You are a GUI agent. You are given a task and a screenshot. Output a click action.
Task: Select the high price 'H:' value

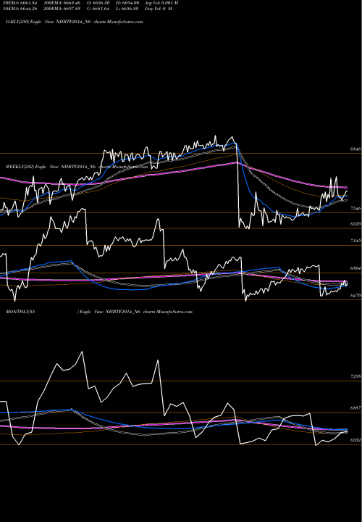click(x=127, y=3)
